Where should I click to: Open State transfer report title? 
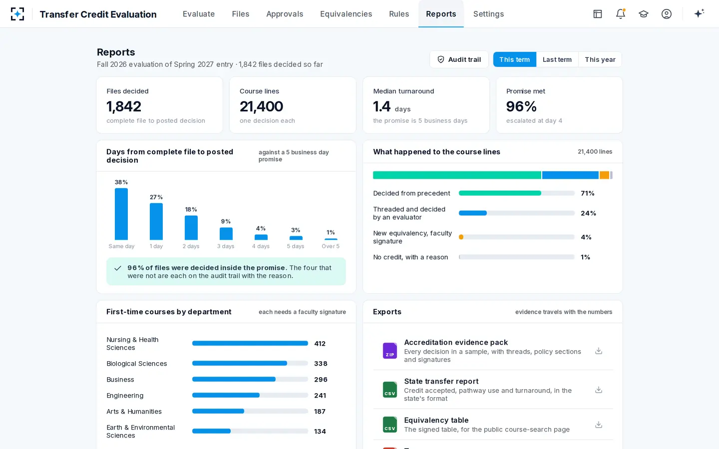[x=441, y=381]
